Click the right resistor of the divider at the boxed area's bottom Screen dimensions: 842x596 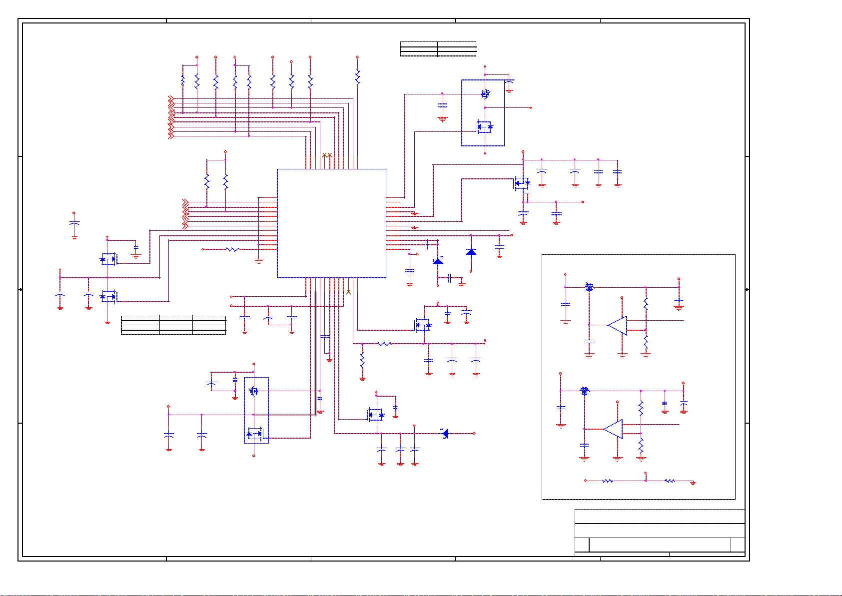(670, 481)
